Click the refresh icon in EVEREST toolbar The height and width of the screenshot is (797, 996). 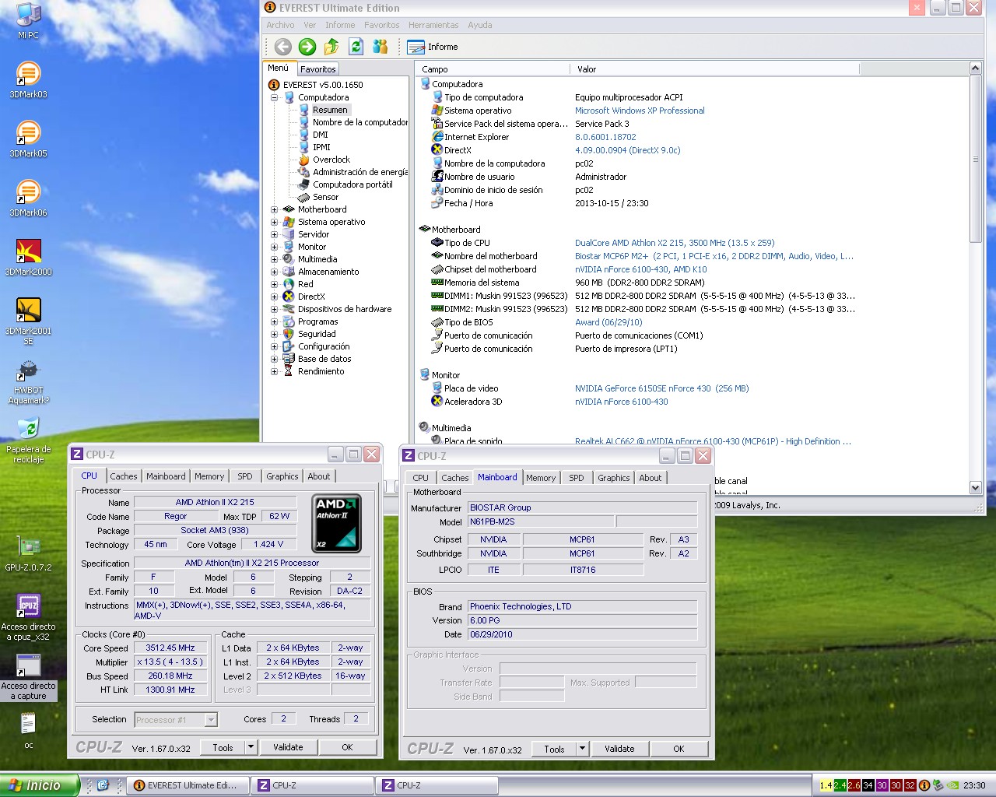point(356,47)
